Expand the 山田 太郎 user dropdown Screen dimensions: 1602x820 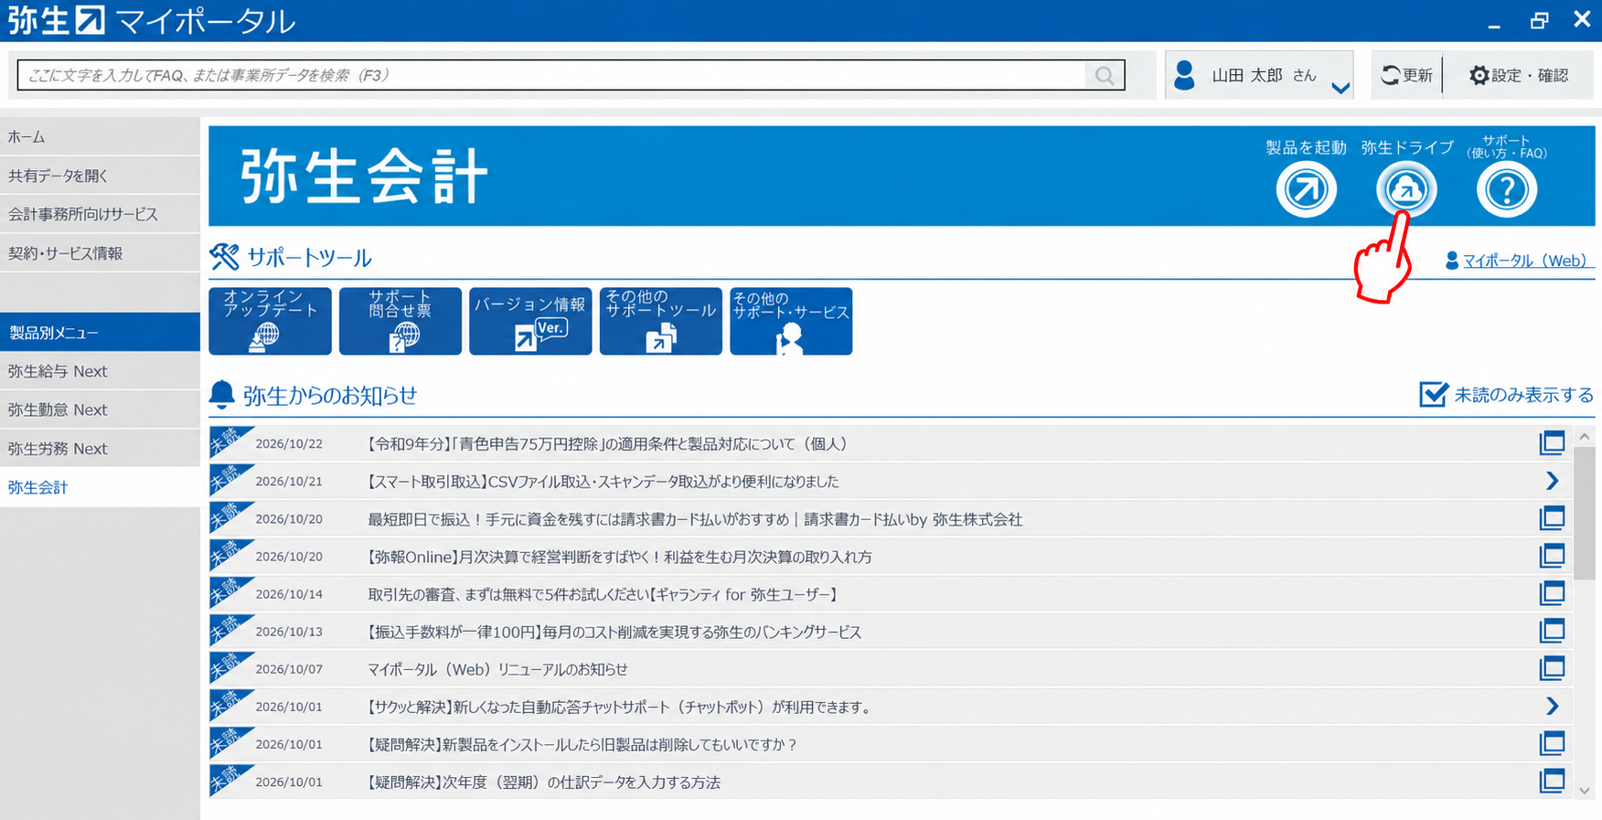(x=1340, y=88)
